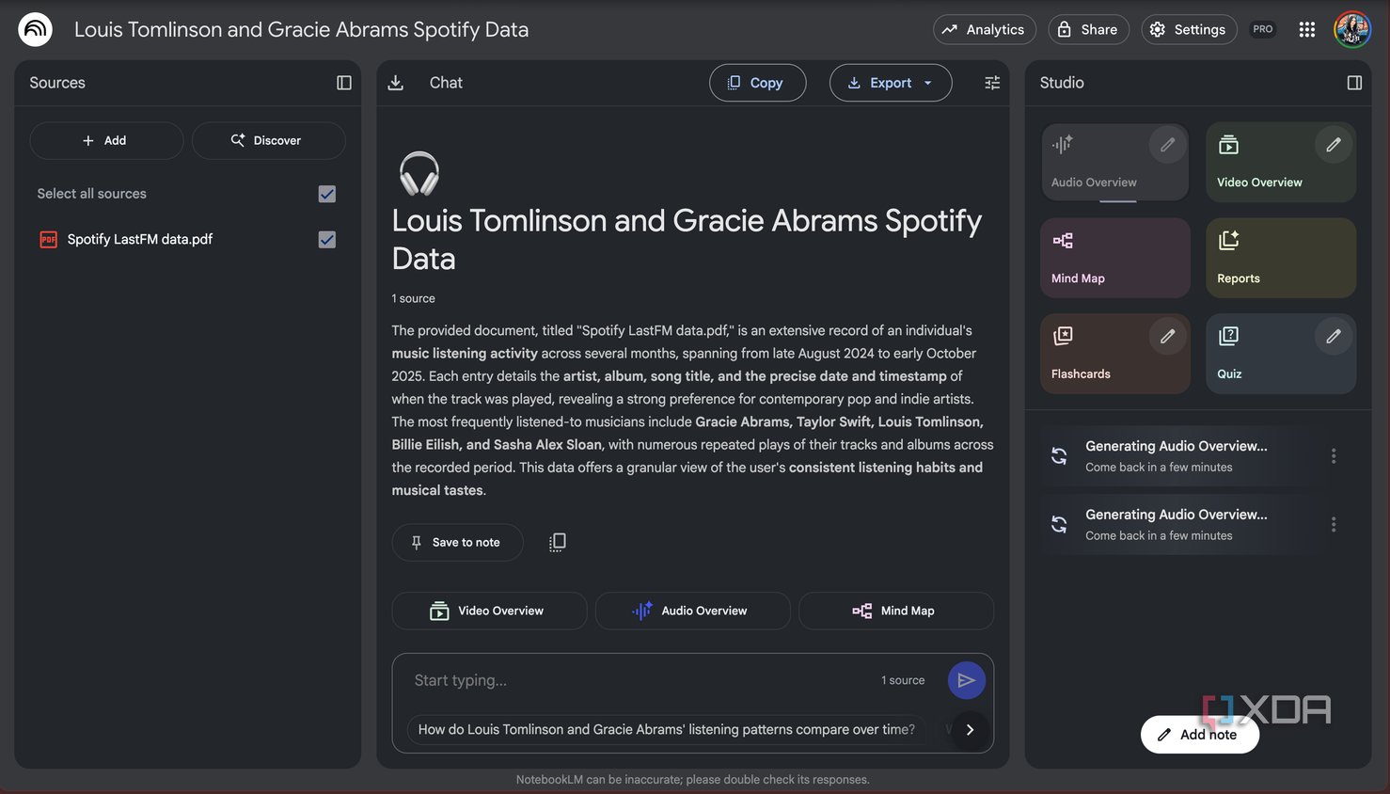1390x794 pixels.
Task: Open options for second Generating Audio Overview
Action: [x=1334, y=525]
